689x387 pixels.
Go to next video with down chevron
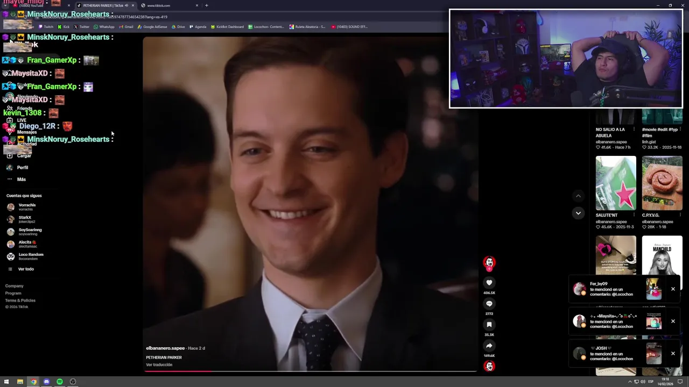coord(578,213)
